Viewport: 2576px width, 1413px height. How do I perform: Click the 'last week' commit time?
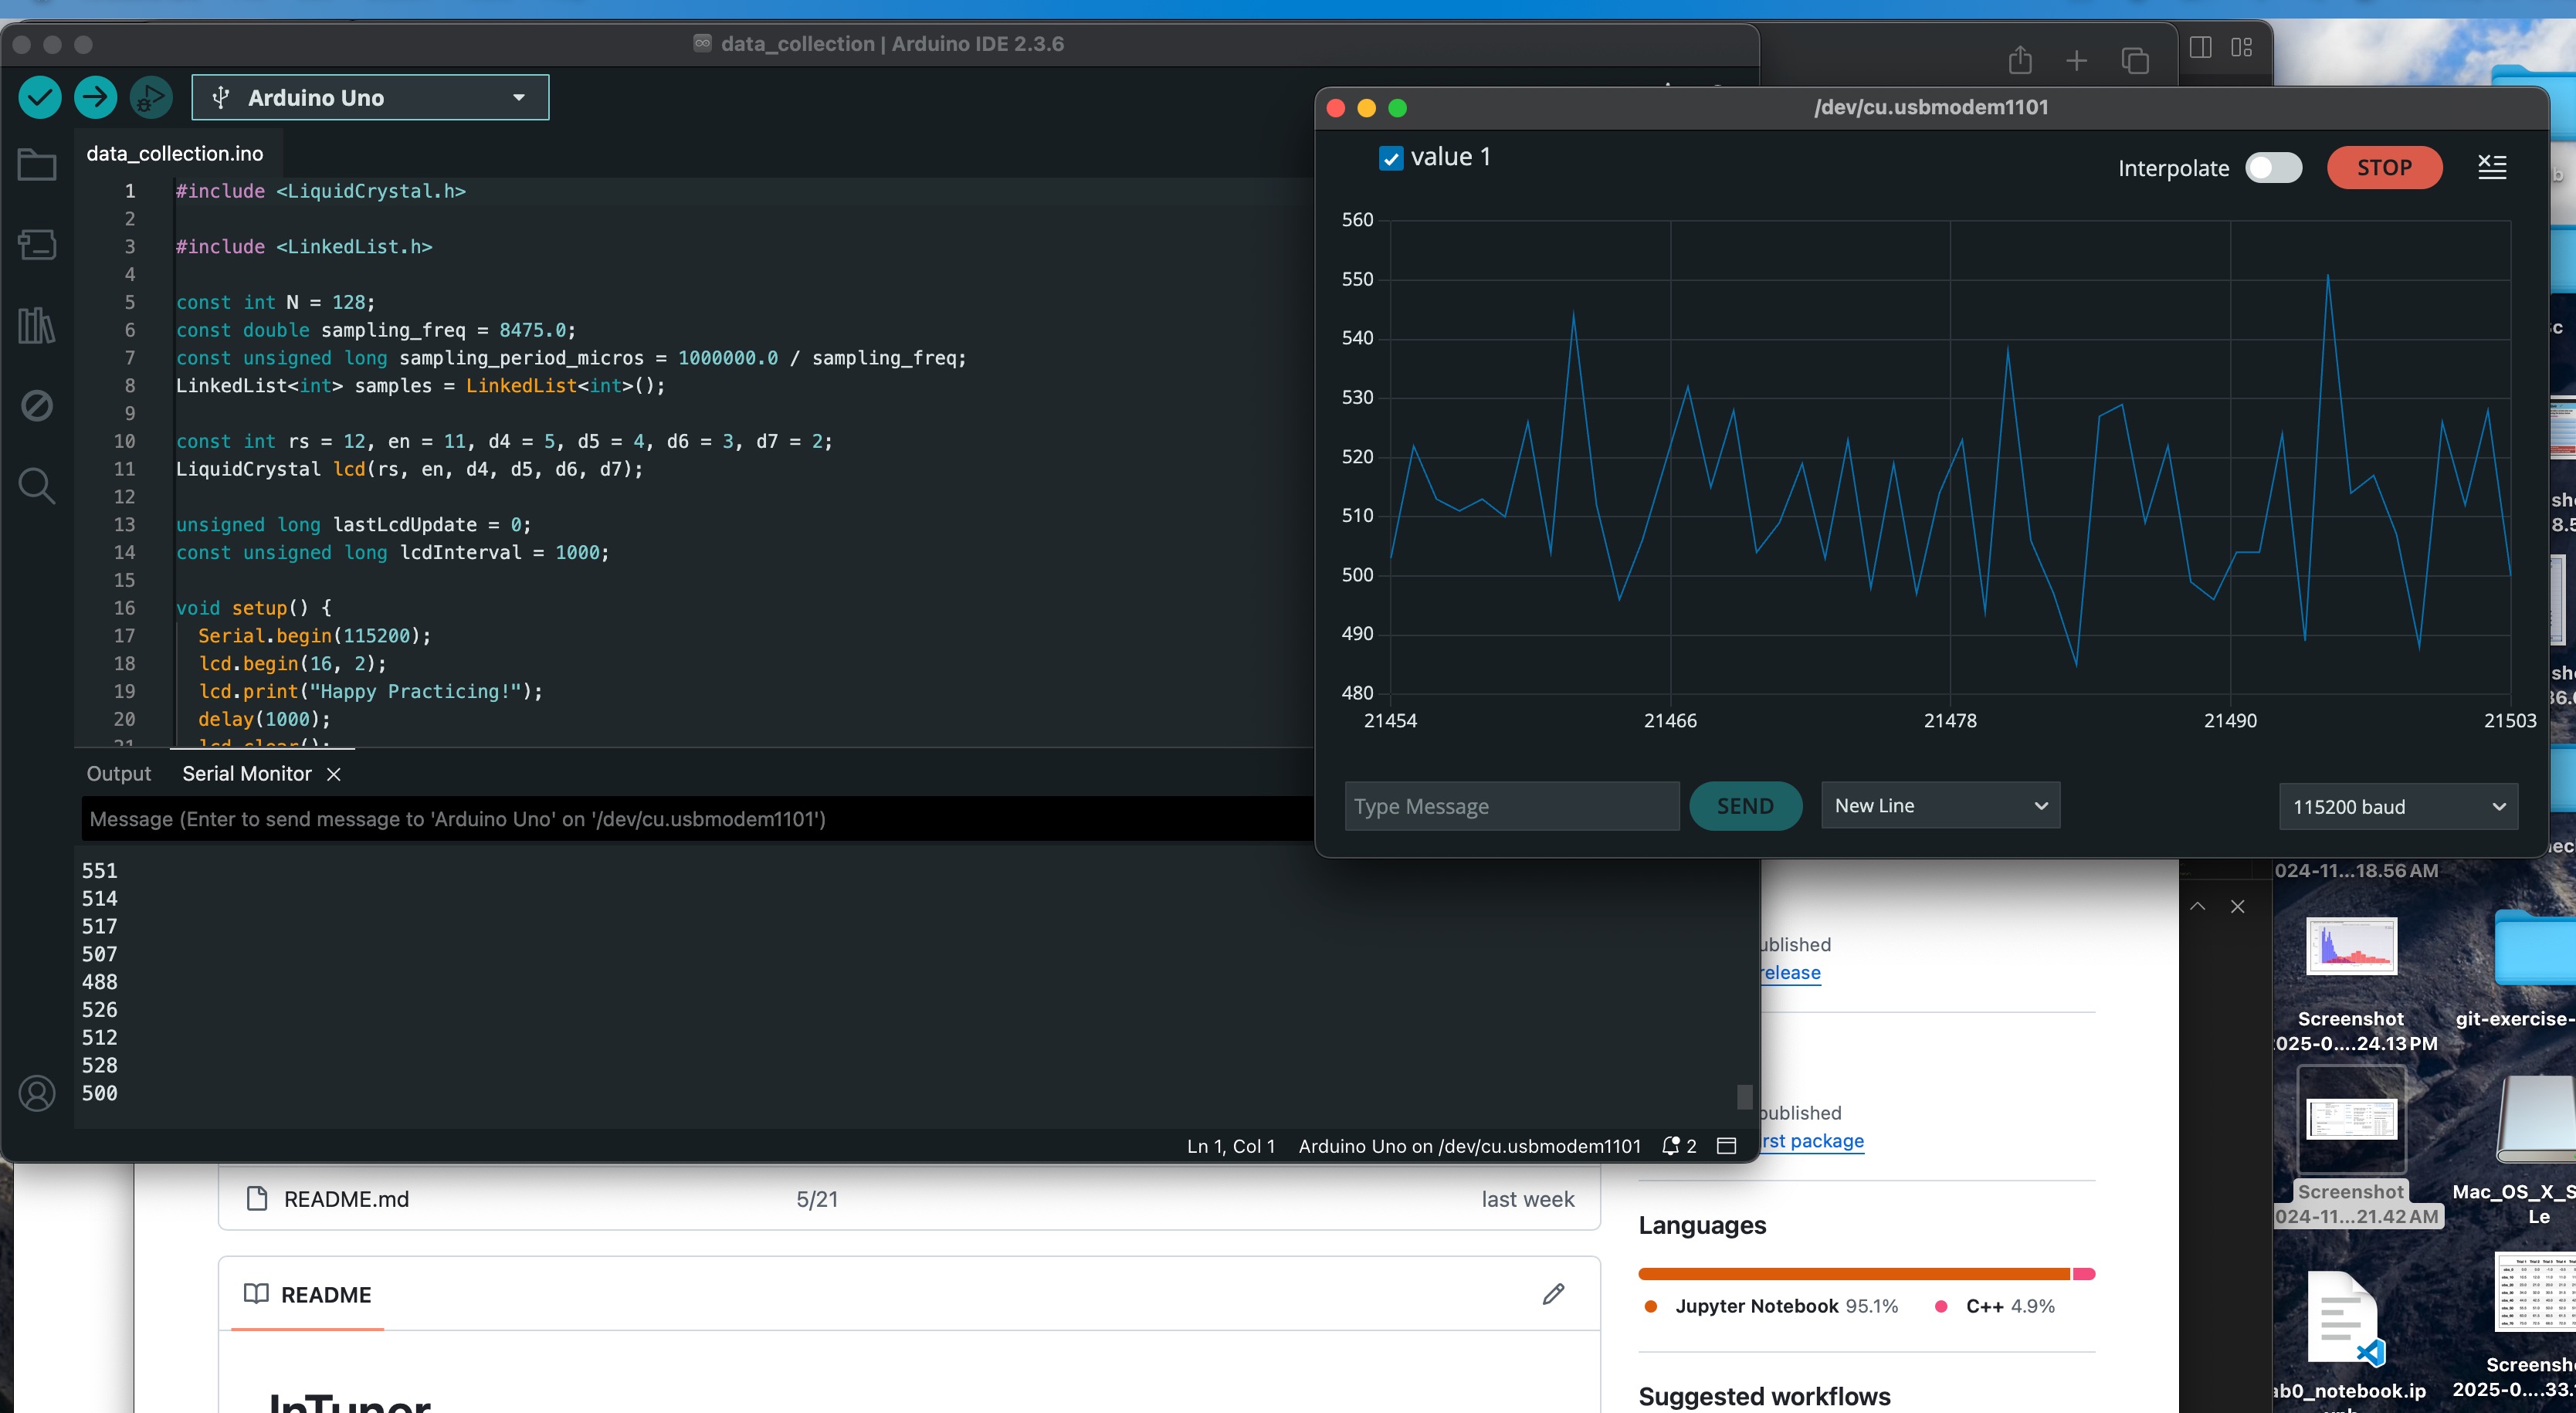pos(1527,1198)
